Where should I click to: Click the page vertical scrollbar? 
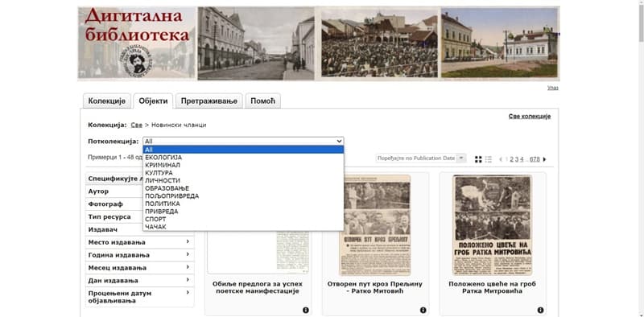point(641,158)
